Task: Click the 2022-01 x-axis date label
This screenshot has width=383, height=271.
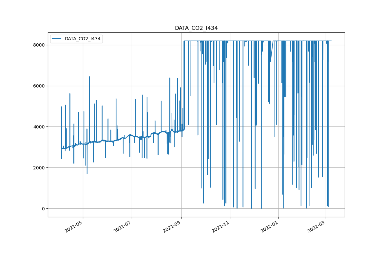Action: click(270, 226)
